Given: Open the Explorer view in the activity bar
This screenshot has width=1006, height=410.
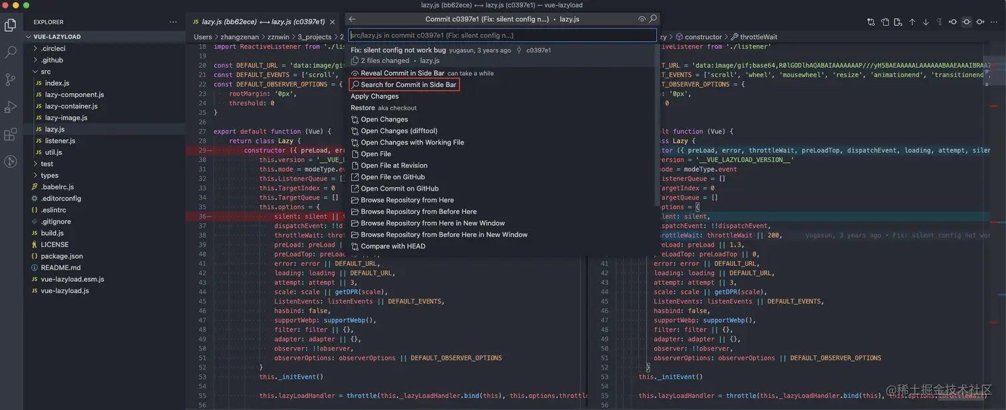Looking at the screenshot, I should (x=11, y=25).
